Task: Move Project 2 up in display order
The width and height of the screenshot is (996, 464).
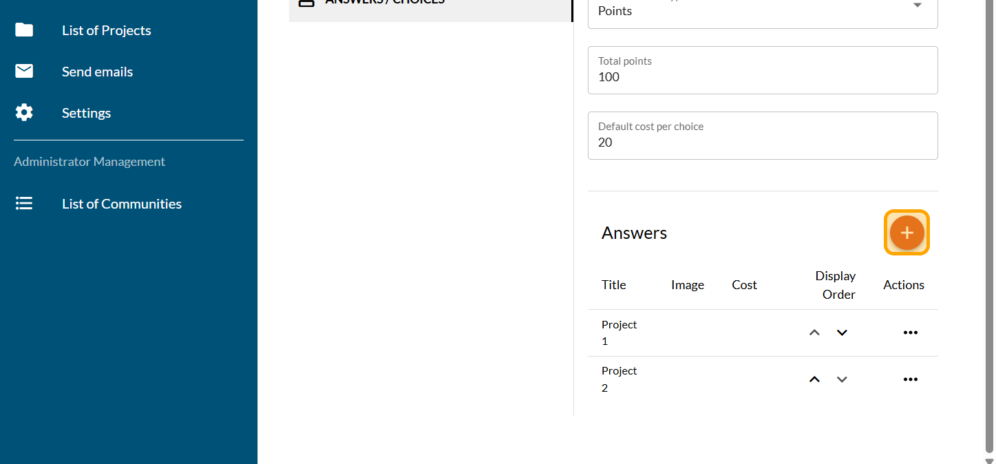Action: (814, 379)
